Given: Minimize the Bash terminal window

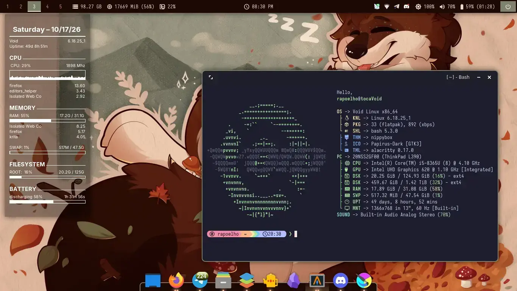Looking at the screenshot, I should coord(479,77).
